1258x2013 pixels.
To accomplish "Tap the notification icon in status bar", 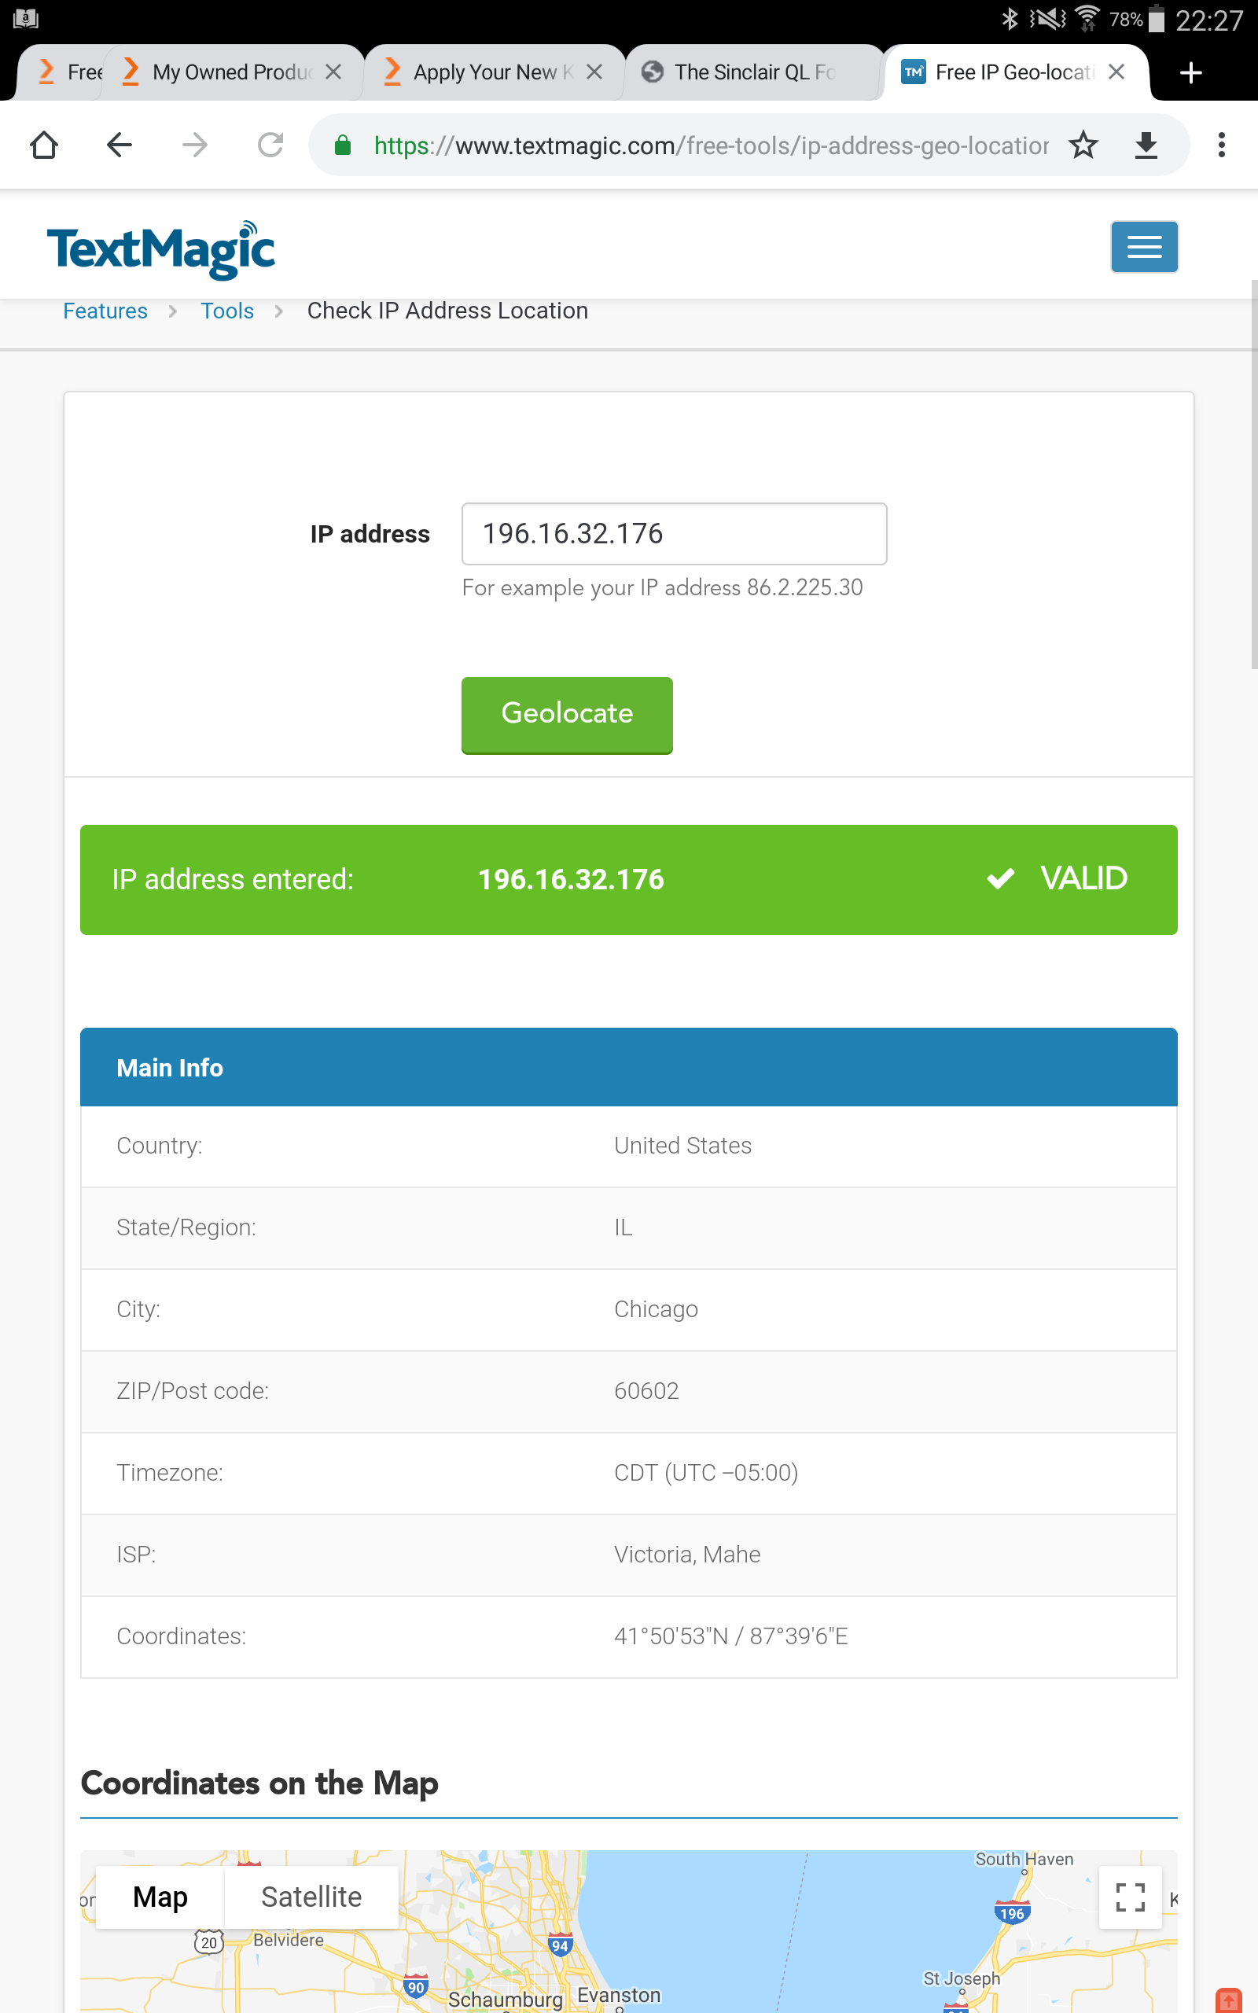I will click(x=26, y=17).
